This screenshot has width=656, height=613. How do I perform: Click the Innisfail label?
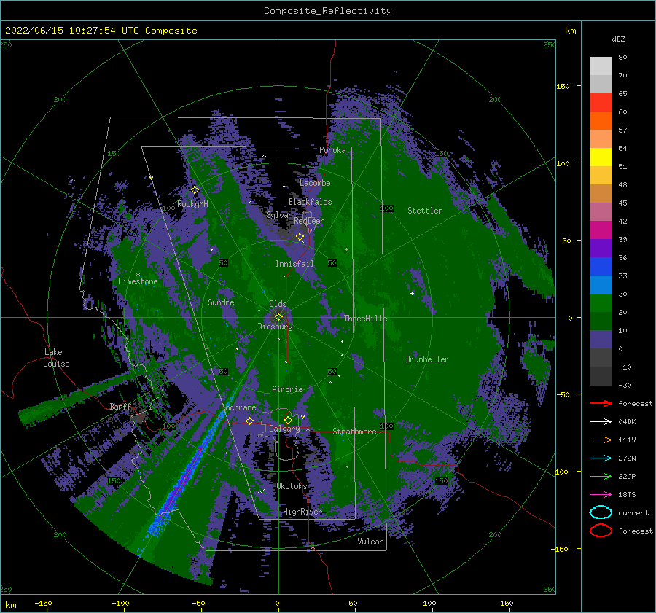(294, 264)
